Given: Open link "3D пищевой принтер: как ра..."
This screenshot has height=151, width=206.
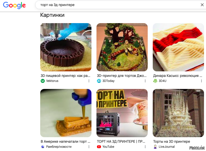Looking at the screenshot, I should coord(65,76).
